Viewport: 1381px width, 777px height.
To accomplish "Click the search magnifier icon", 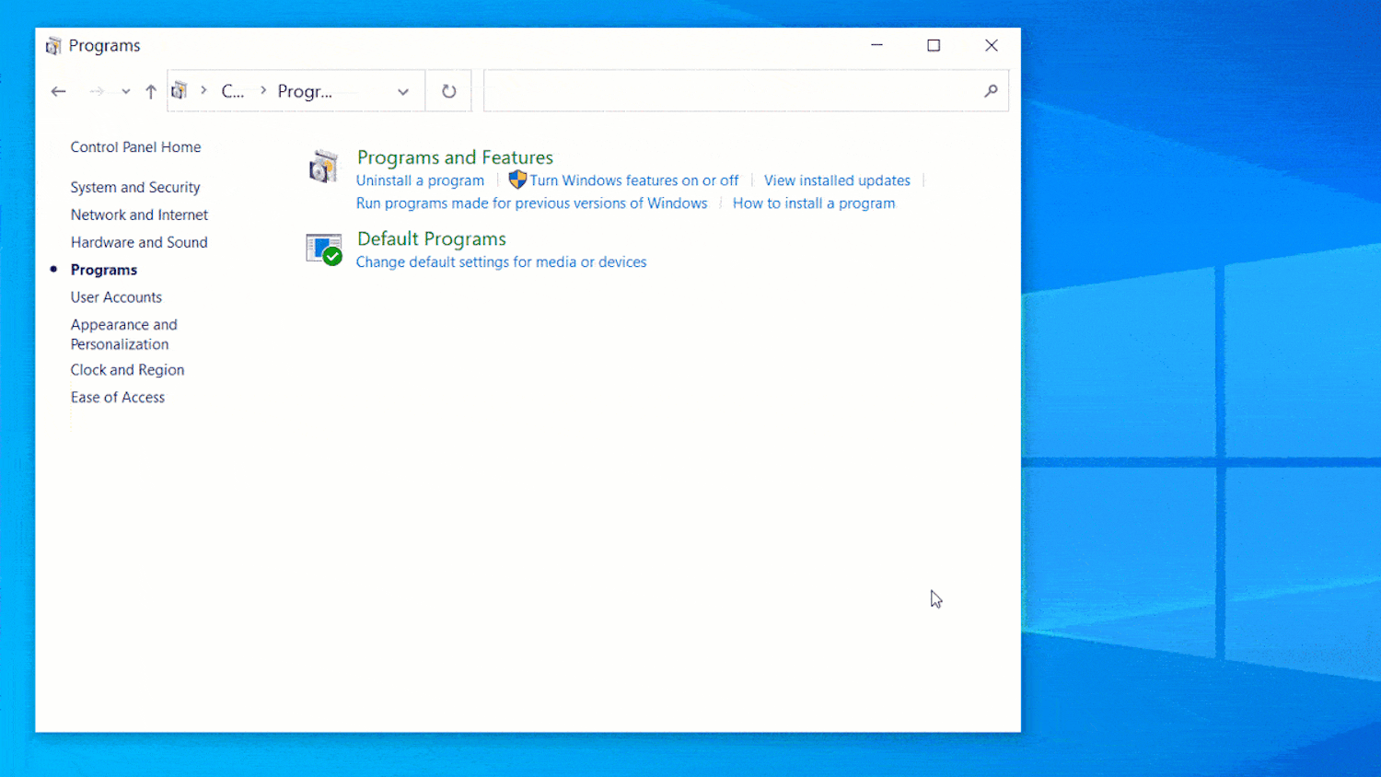I will 991,91.
